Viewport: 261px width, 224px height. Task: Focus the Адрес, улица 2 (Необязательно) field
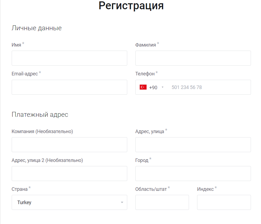[x=69, y=173]
